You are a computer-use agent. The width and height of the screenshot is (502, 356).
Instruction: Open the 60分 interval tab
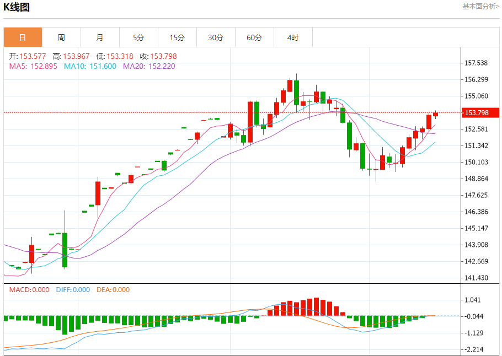click(x=254, y=37)
